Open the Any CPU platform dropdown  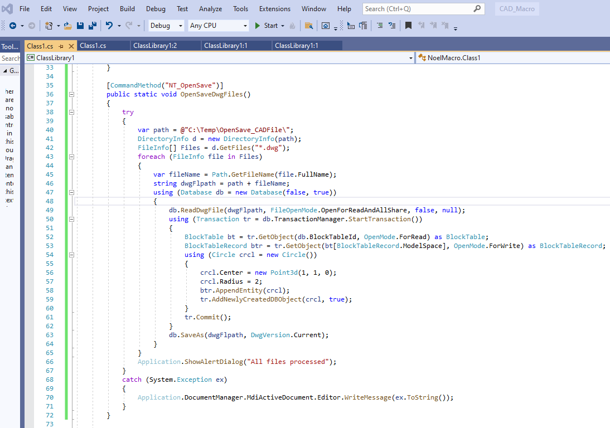coord(245,26)
